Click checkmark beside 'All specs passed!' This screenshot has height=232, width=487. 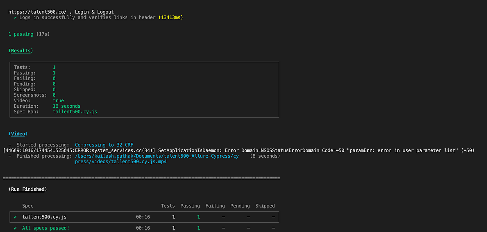click(x=15, y=228)
